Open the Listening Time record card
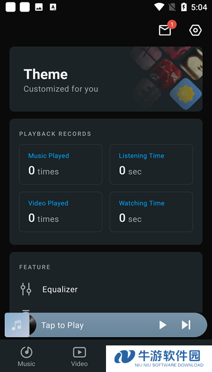Image resolution: width=212 pixels, height=372 pixels. click(x=151, y=164)
